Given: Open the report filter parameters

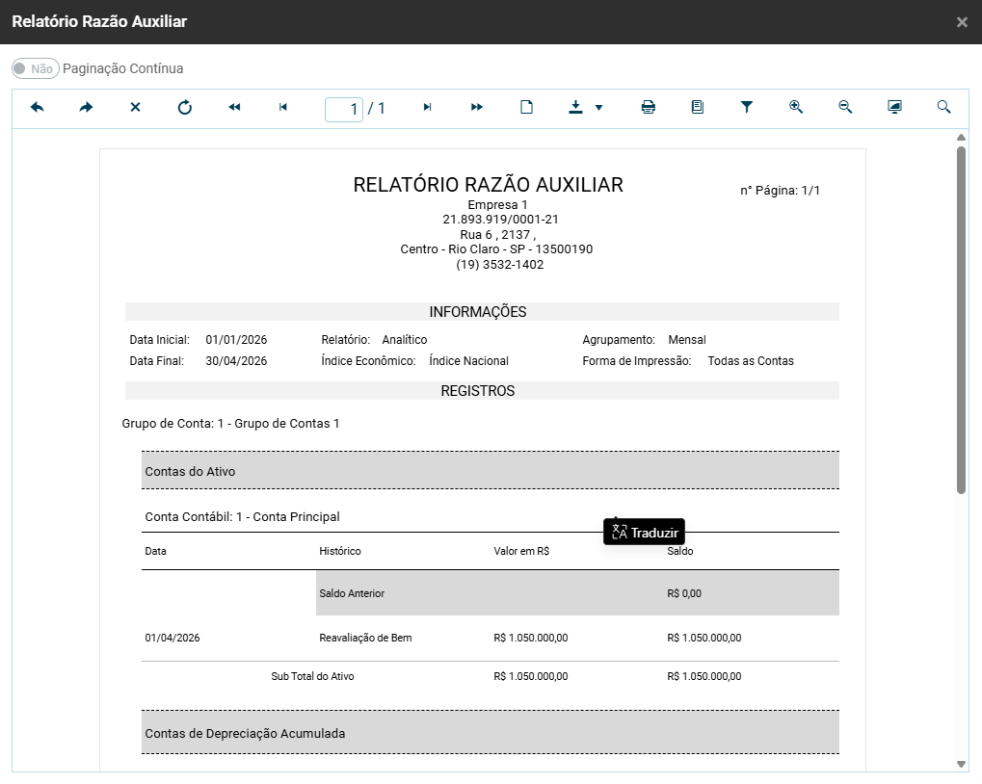Looking at the screenshot, I should (x=747, y=108).
